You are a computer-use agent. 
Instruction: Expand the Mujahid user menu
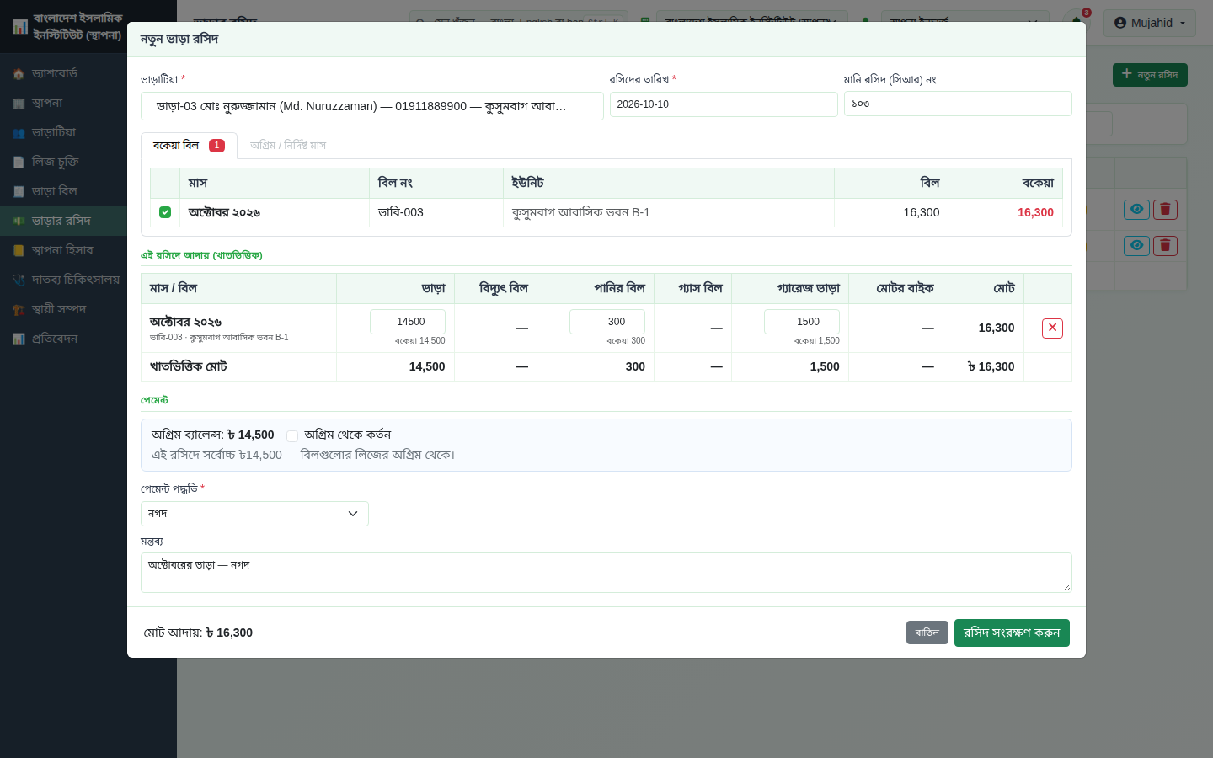pos(1150,23)
